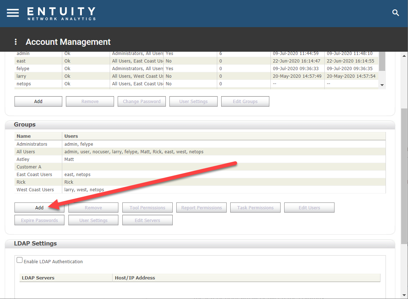This screenshot has height=299, width=408.
Task: Open Task Permissions
Action: 255,207
